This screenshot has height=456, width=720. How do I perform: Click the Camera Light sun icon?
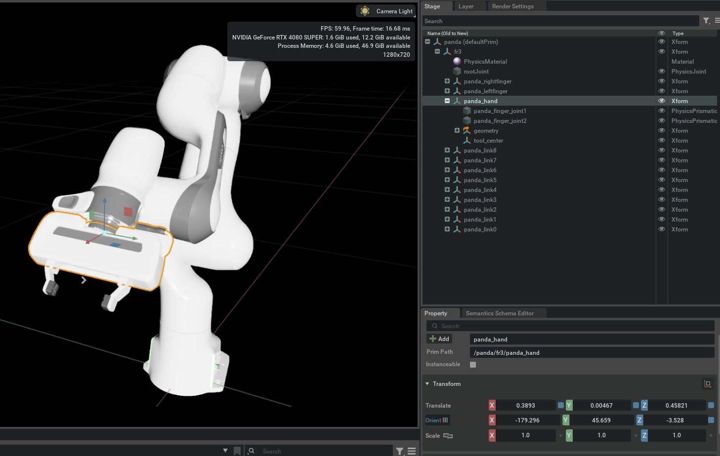[365, 11]
